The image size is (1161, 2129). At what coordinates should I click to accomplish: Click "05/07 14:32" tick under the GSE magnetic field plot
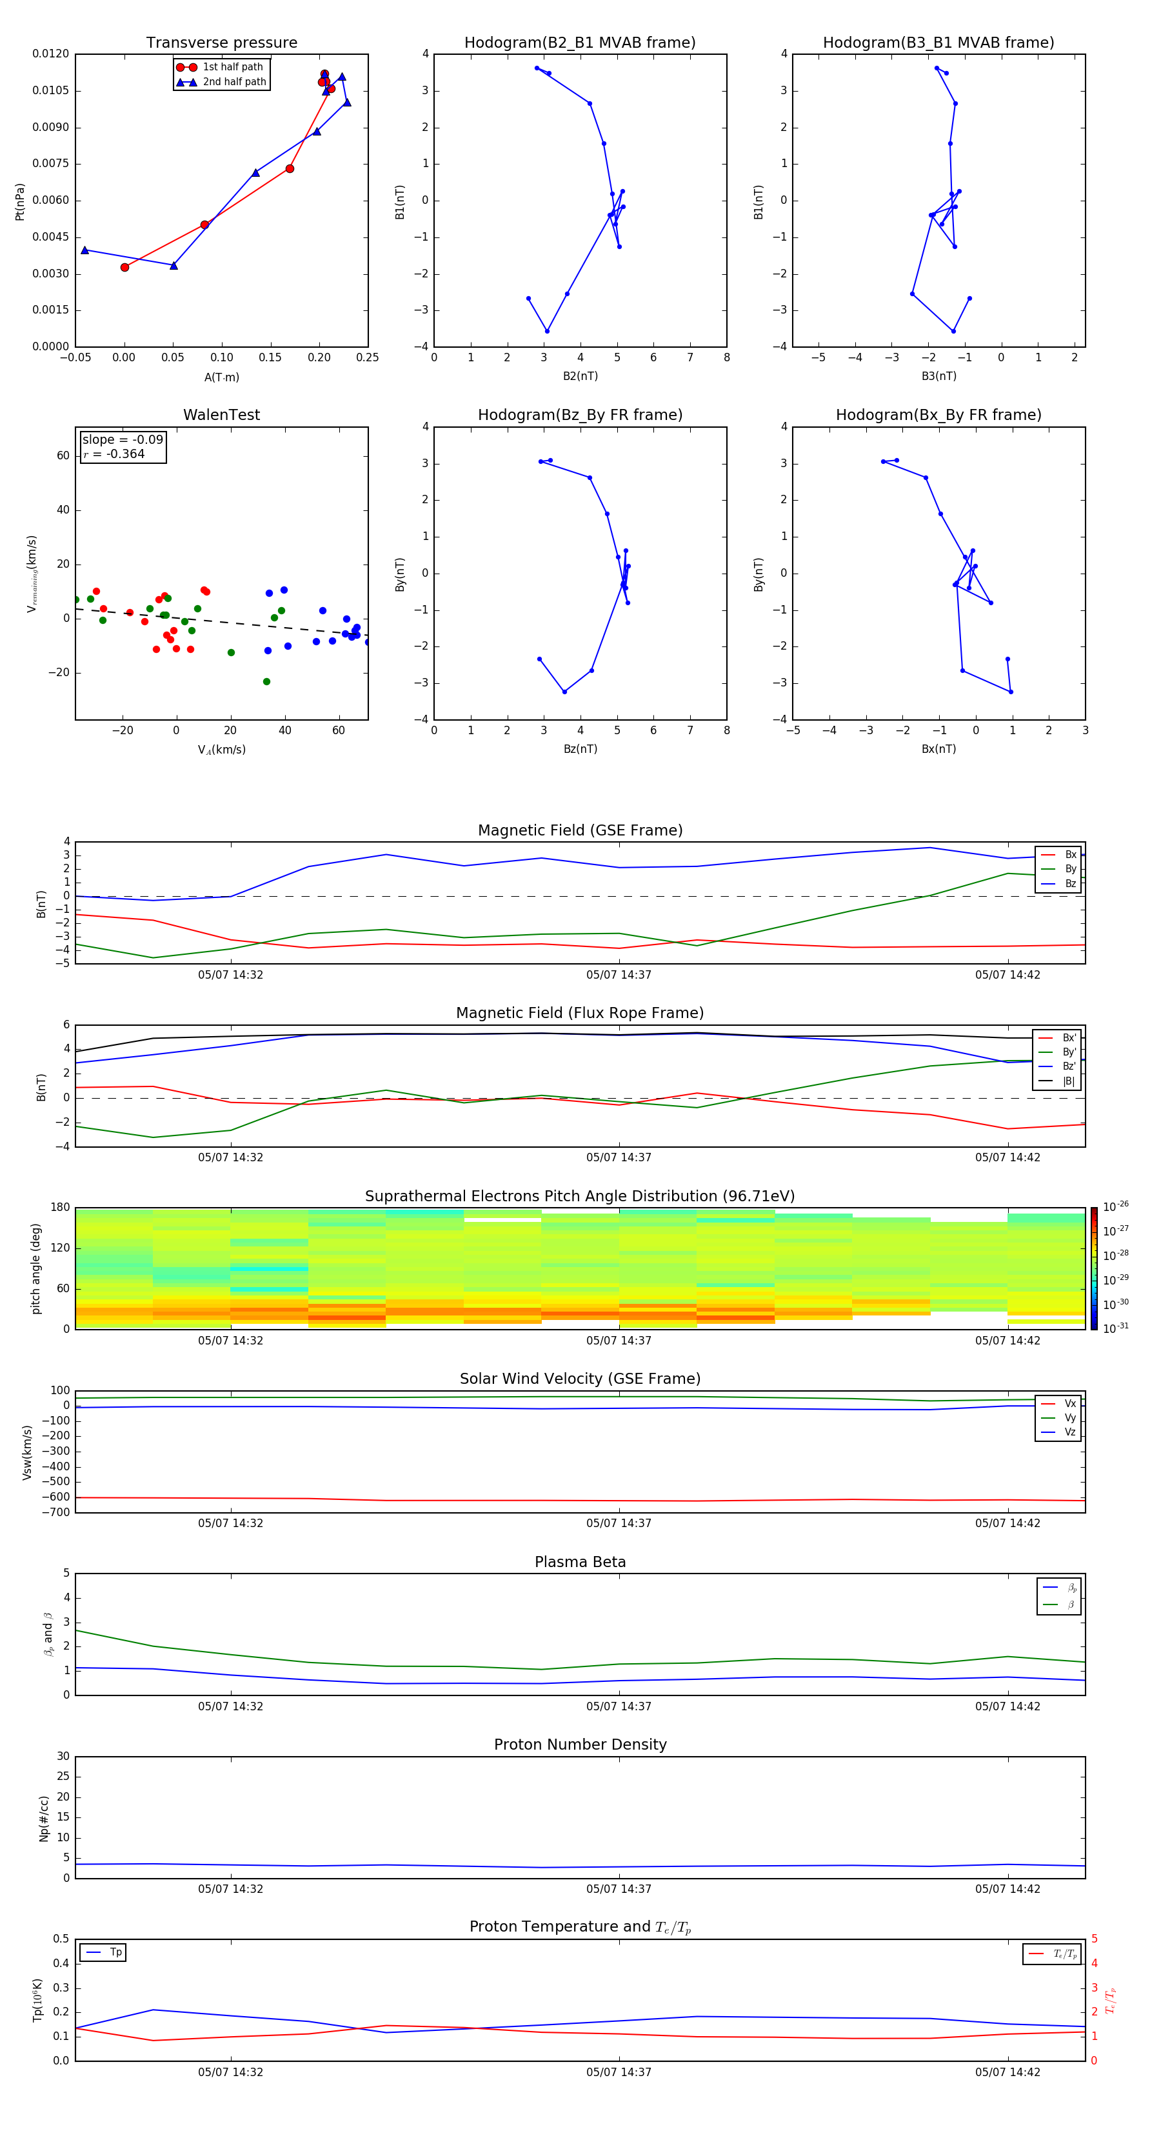point(230,975)
